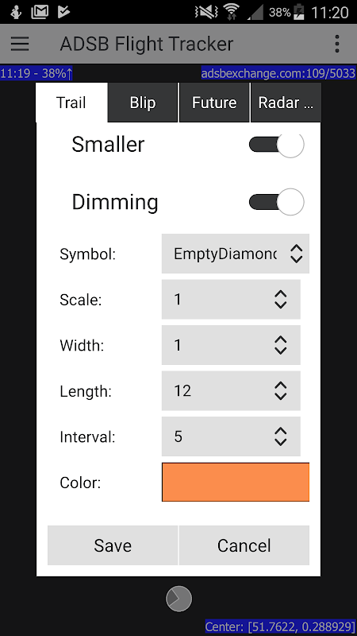Tap the Wi-Fi status icon
Screen dimensions: 357x636
(232, 12)
